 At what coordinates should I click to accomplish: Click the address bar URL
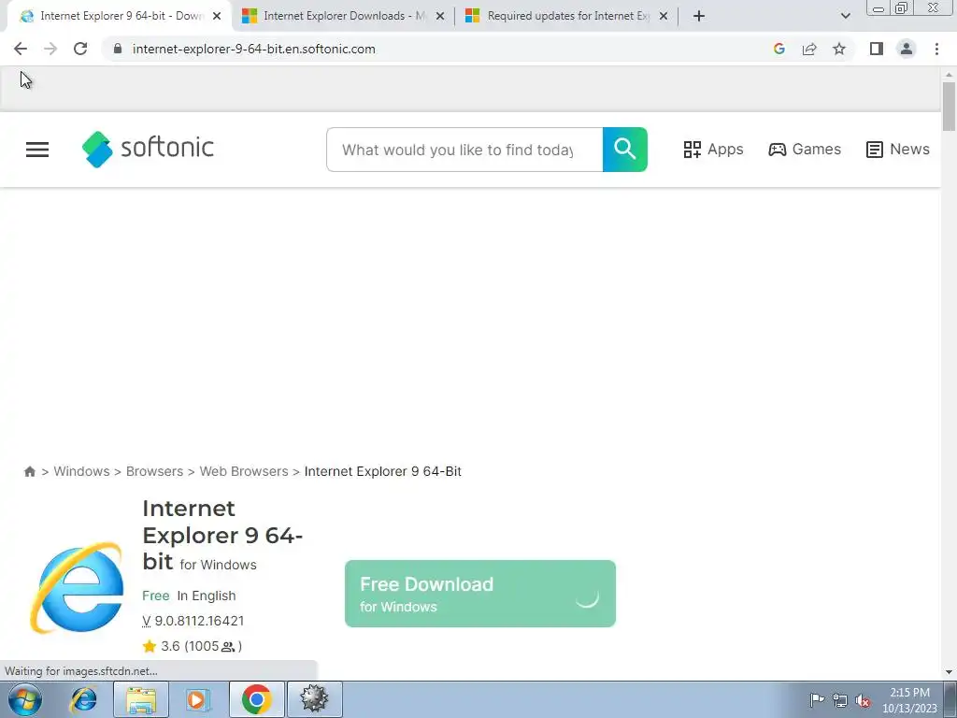pos(254,49)
